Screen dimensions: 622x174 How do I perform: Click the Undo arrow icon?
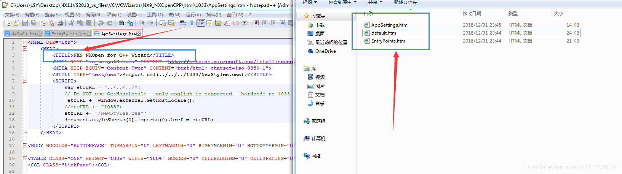(x=101, y=23)
